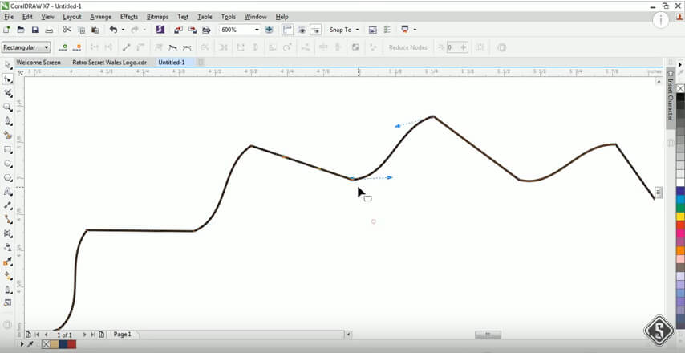Toggle Show Guidelines button in toolbar

[316, 30]
